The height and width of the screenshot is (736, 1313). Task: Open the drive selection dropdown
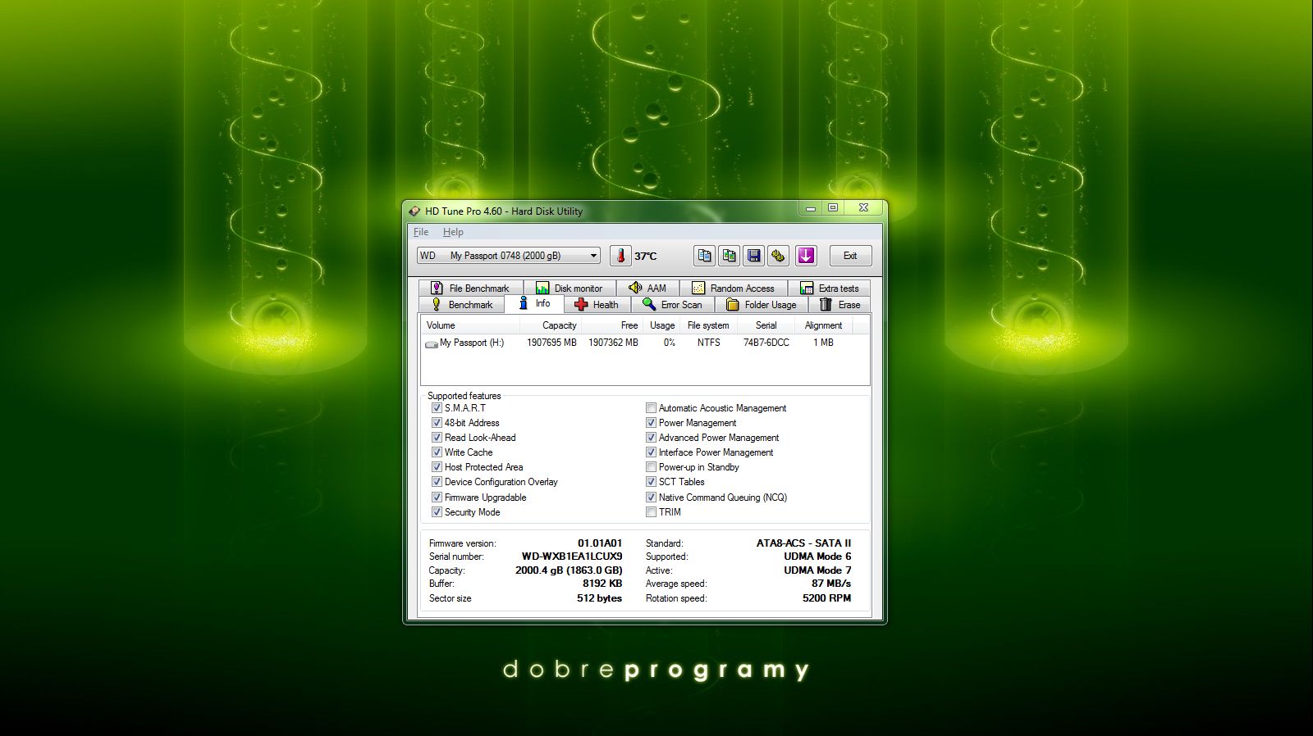click(x=508, y=256)
